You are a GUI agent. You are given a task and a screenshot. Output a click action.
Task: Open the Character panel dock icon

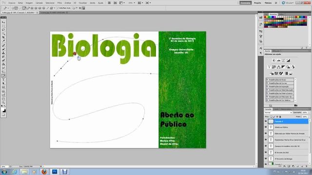pos(261,48)
